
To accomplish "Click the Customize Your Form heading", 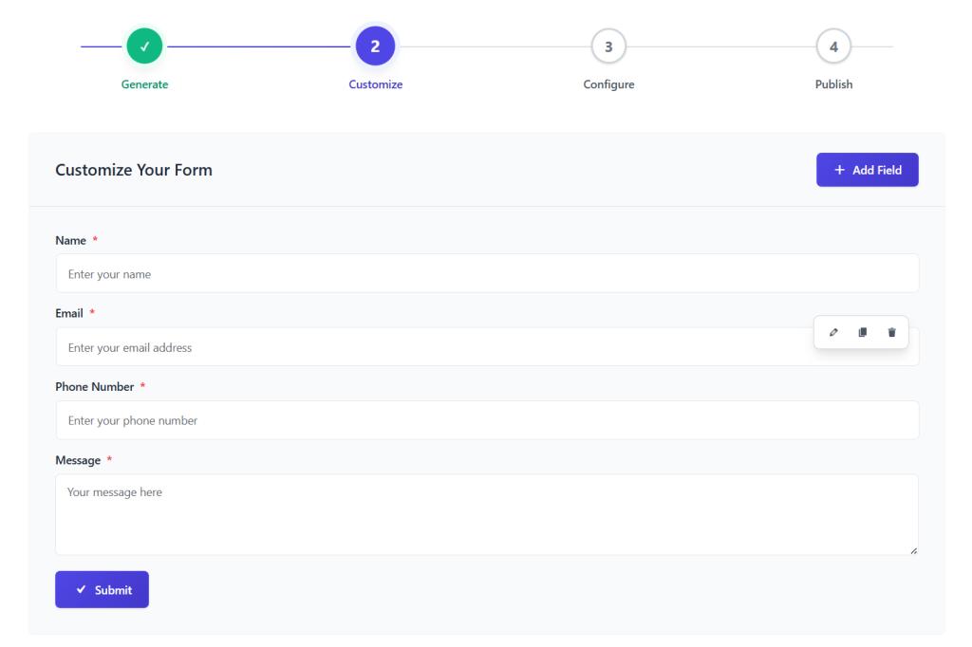I will [134, 170].
